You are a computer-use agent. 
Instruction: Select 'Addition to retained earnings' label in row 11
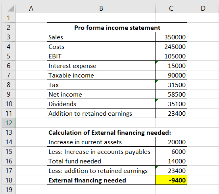[101, 113]
